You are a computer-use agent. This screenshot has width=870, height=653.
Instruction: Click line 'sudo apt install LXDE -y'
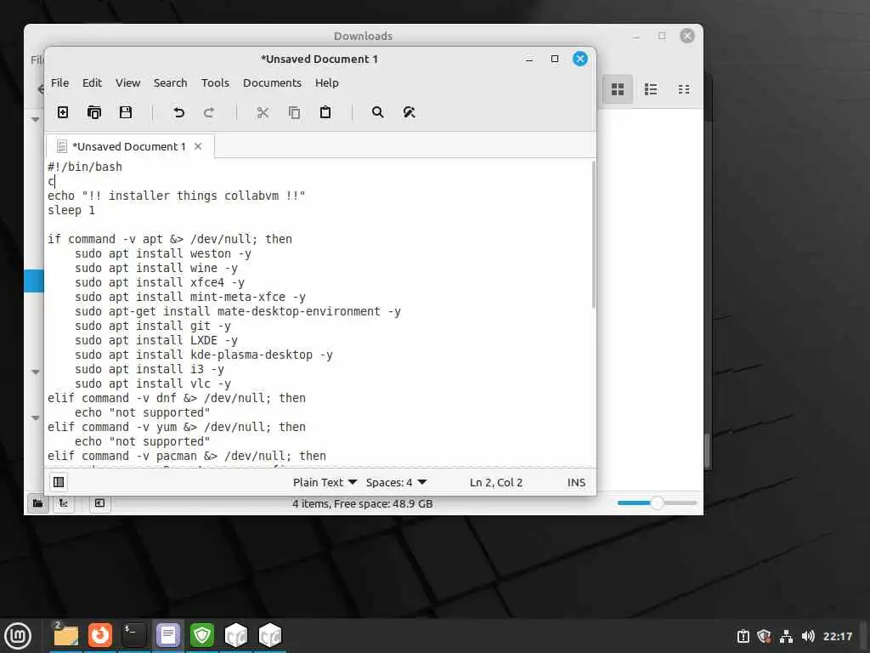pos(156,340)
